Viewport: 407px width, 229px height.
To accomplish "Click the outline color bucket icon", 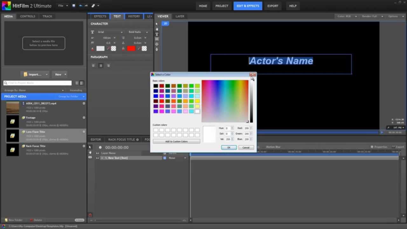I will 123,49.
